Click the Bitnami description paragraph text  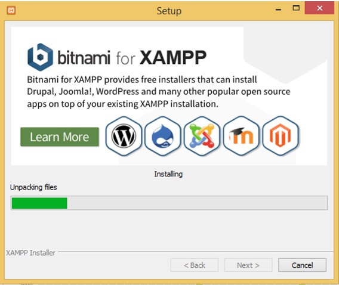point(159,92)
